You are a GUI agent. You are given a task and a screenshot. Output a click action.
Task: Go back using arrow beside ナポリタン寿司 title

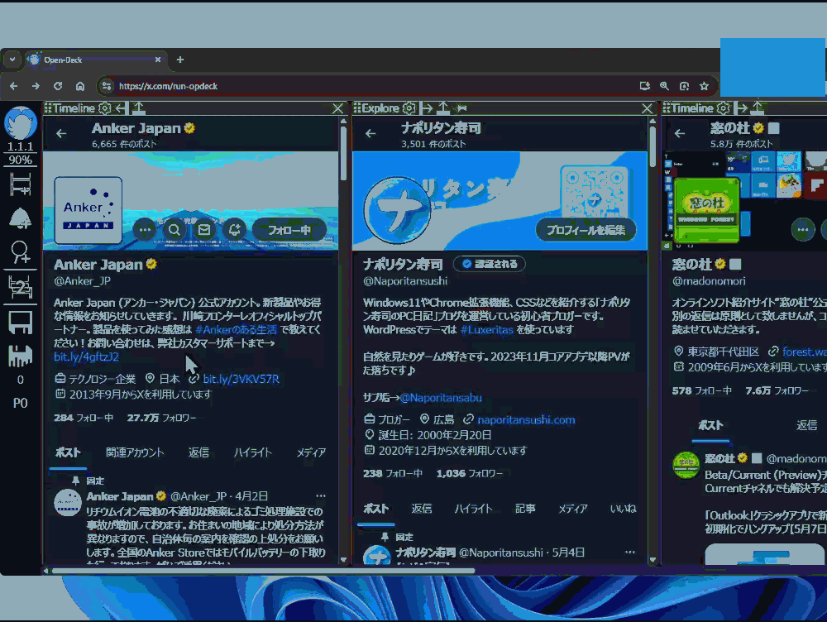coord(370,133)
